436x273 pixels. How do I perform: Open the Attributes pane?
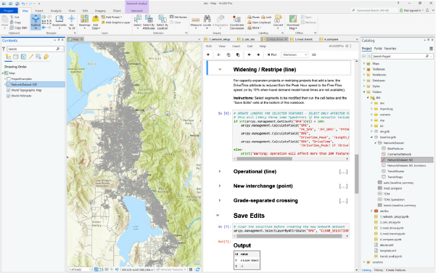178,17
